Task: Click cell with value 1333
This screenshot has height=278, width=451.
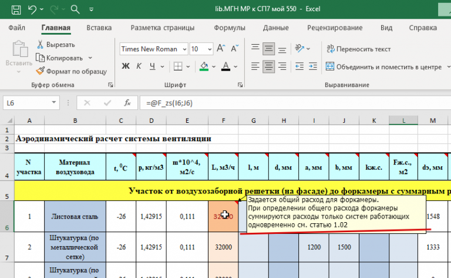Action: click(x=433, y=247)
